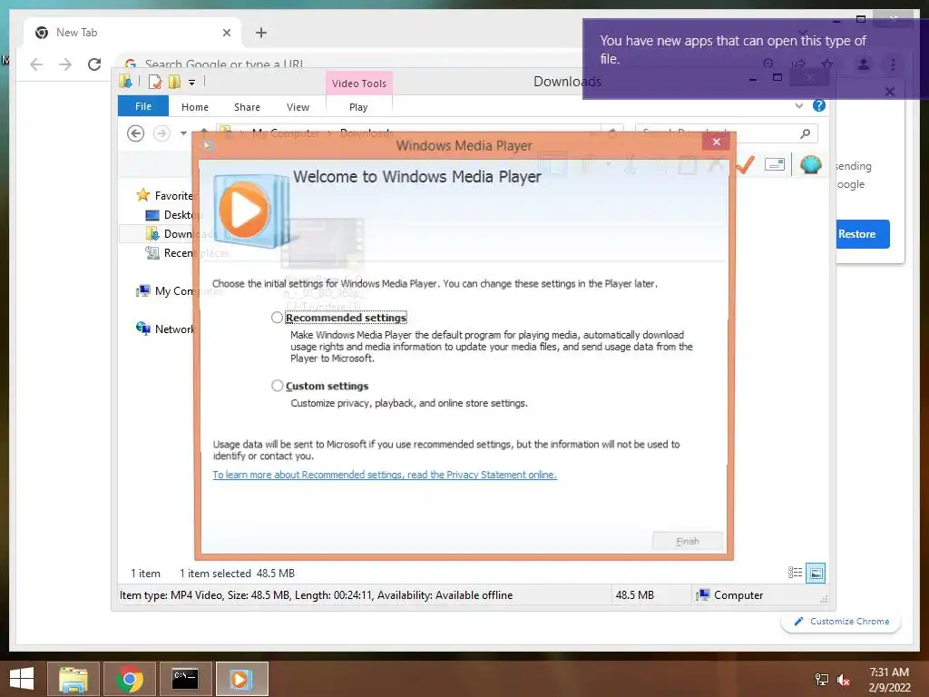Viewport: 929px width, 697px height.
Task: Click the rename ribbon icon beside checkmark
Action: pos(775,164)
